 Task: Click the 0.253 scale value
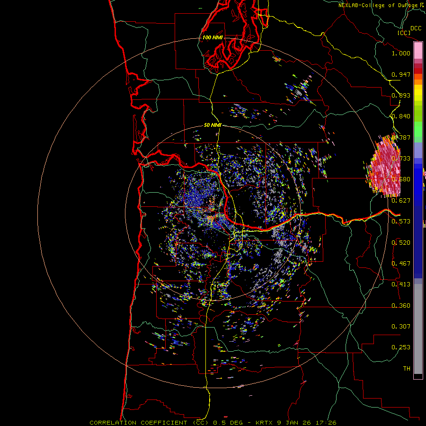pos(401,347)
